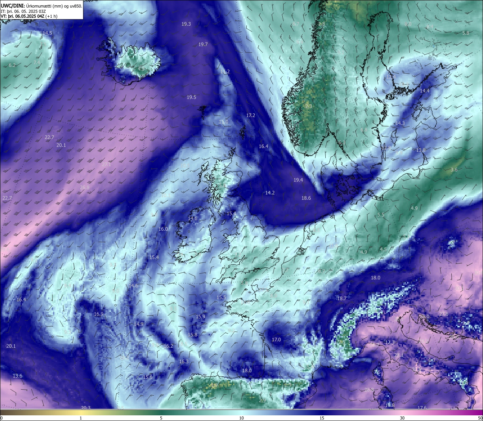Image resolution: width=483 pixels, height=421 pixels.
Task: Click the 15 label on color scale
Action: [x=322, y=418]
